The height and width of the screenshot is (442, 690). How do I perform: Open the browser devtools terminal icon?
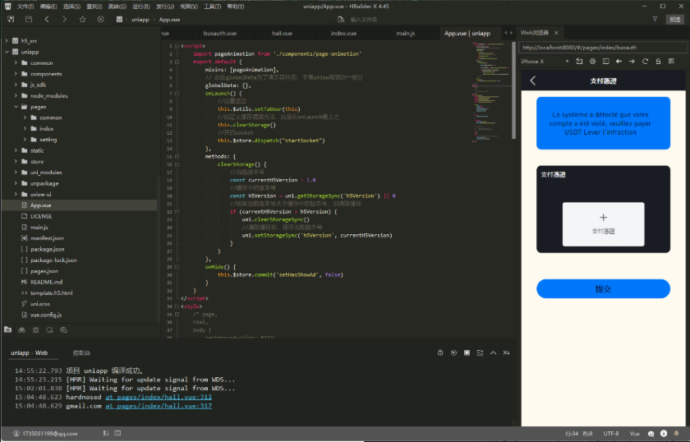(x=605, y=61)
